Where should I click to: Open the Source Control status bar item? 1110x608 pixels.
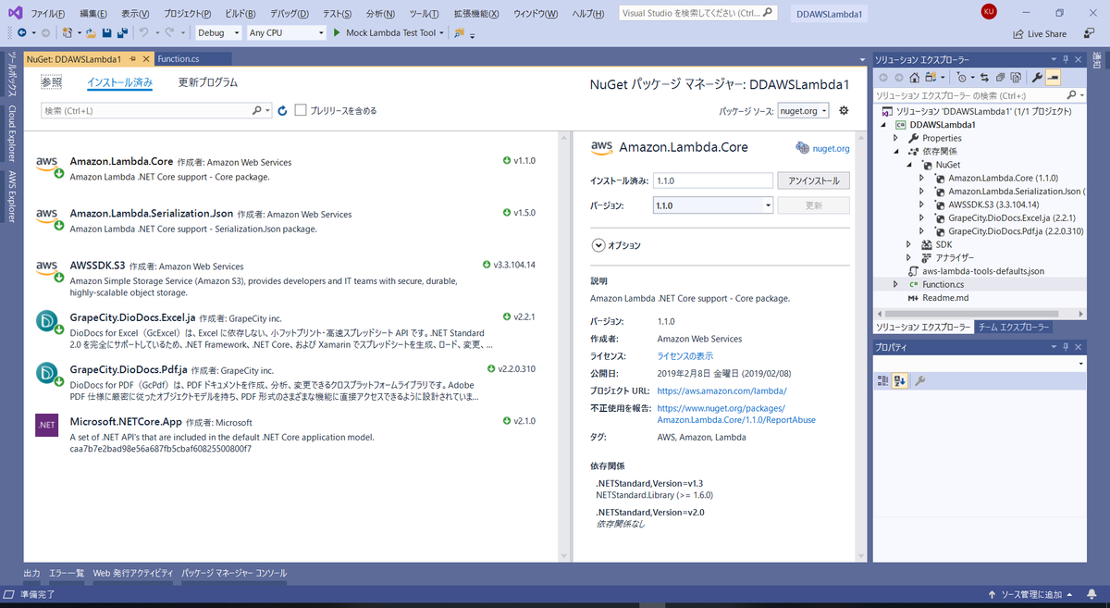tap(1032, 594)
